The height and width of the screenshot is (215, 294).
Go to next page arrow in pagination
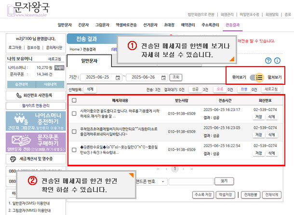(x=185, y=169)
